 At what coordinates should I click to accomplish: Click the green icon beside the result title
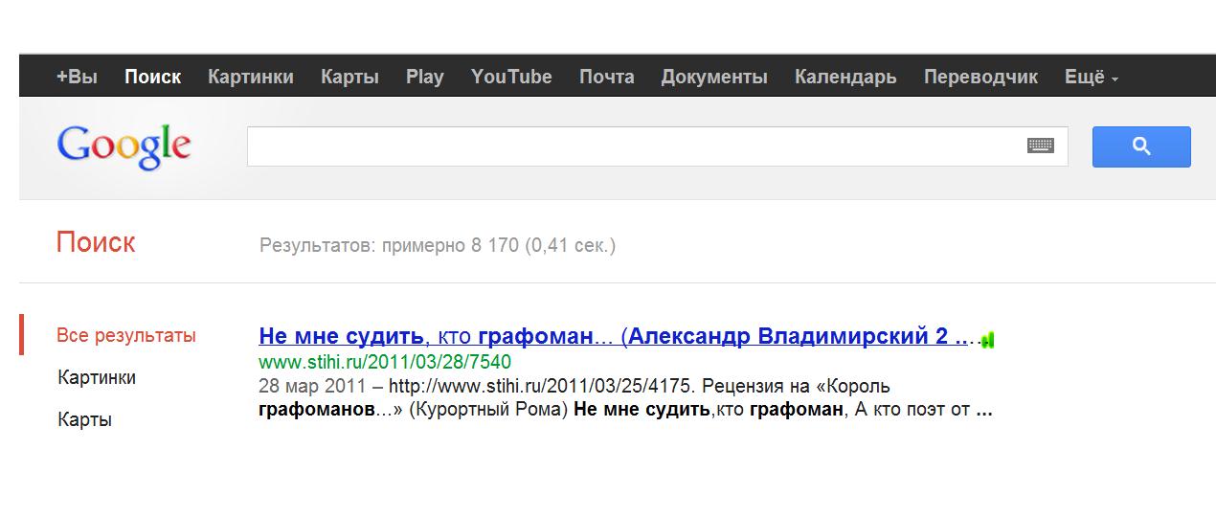(988, 339)
